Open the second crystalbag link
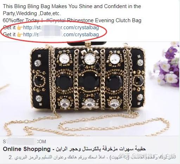This screenshot has width=180, height=164. click(61, 34)
